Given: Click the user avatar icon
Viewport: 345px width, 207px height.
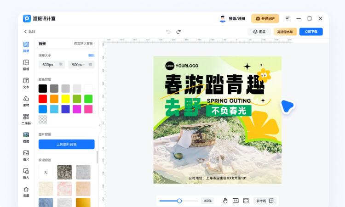Looking at the screenshot, I should click(223, 19).
